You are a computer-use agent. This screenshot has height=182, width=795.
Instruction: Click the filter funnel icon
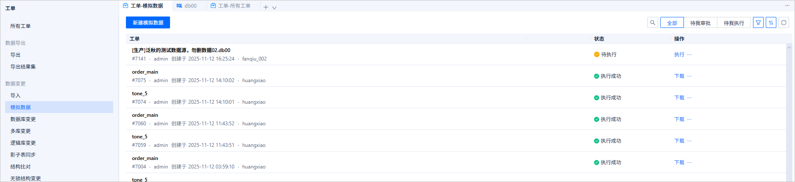click(758, 23)
